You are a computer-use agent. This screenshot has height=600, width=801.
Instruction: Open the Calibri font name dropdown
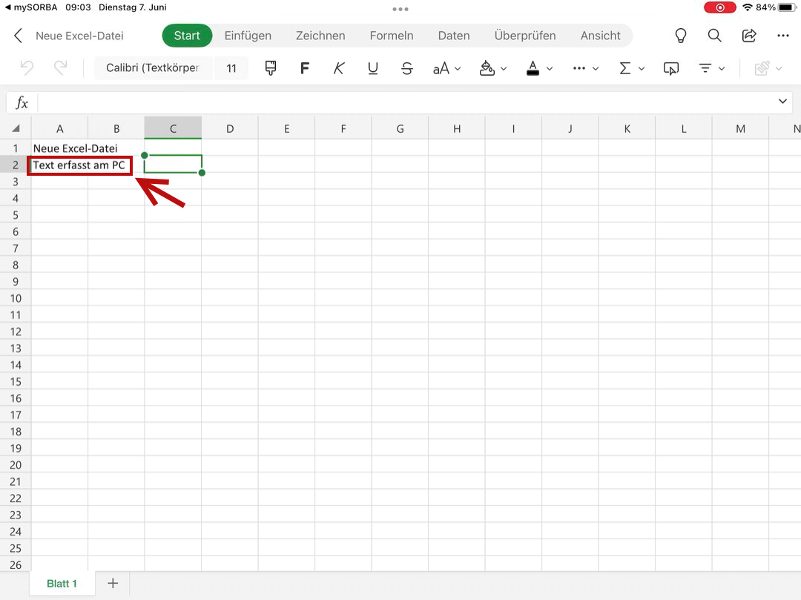(x=153, y=68)
